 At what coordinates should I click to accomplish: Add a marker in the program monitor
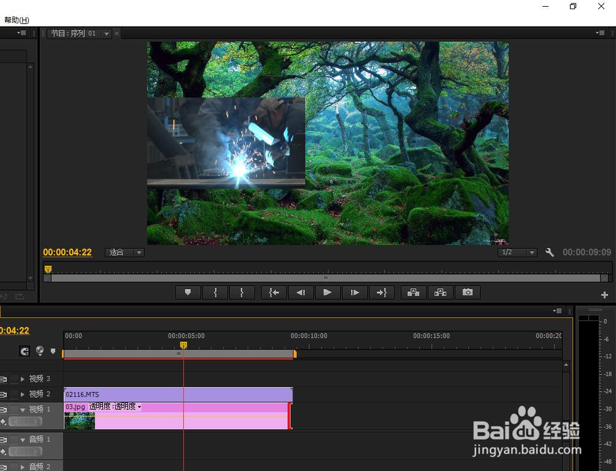pyautogui.click(x=188, y=292)
